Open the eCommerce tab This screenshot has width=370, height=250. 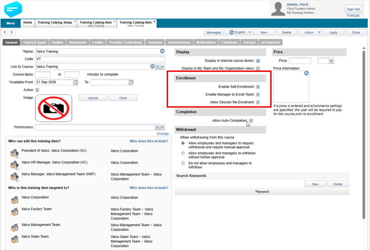click(271, 42)
